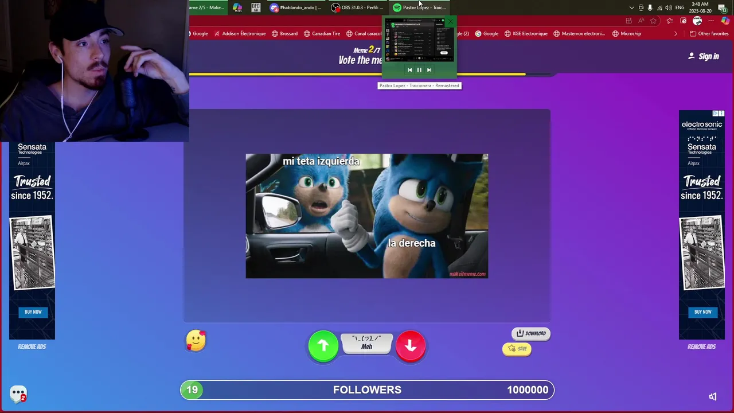Image resolution: width=734 pixels, height=413 pixels.
Task: Click the yellow vote timer bar
Action: [x=357, y=74]
